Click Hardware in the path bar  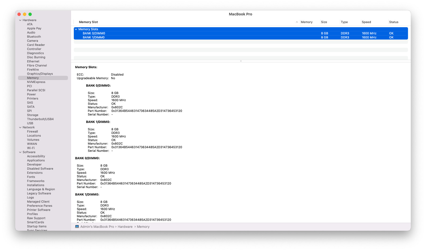click(125, 227)
